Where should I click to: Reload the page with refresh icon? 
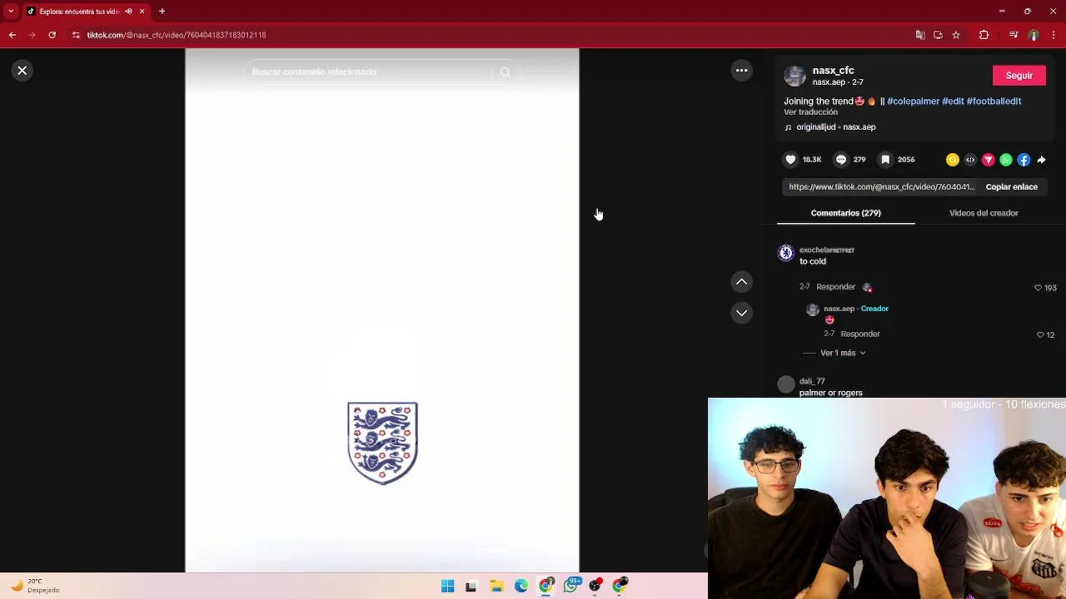(x=52, y=35)
